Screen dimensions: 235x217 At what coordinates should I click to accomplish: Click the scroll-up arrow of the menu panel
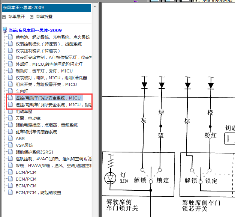95,6
